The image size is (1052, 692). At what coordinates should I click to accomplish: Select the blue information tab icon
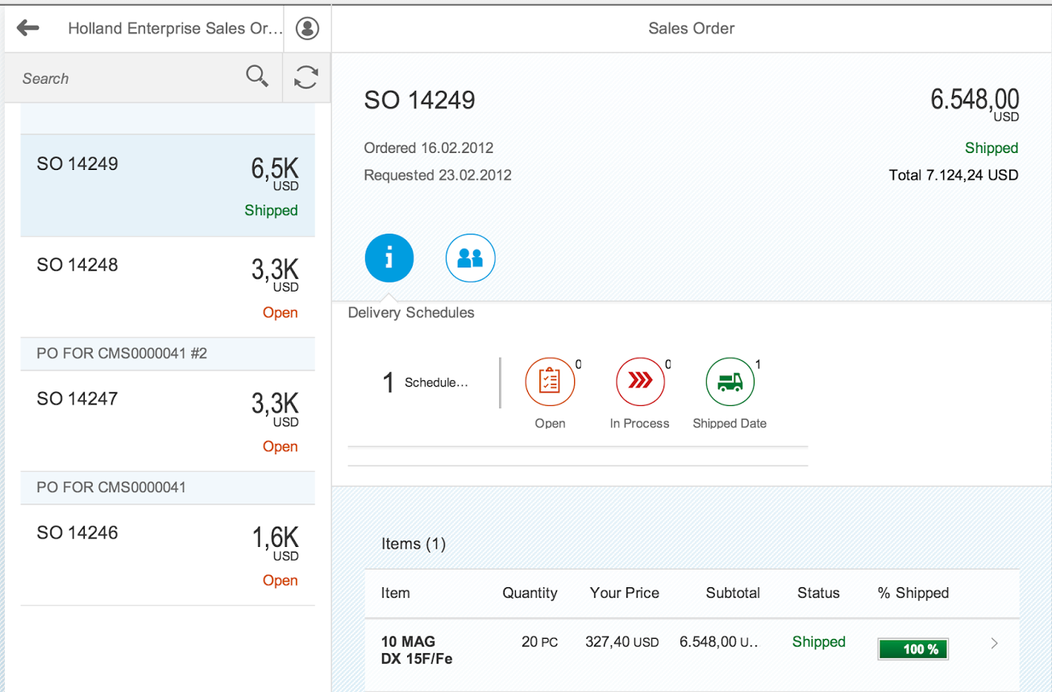click(x=389, y=258)
